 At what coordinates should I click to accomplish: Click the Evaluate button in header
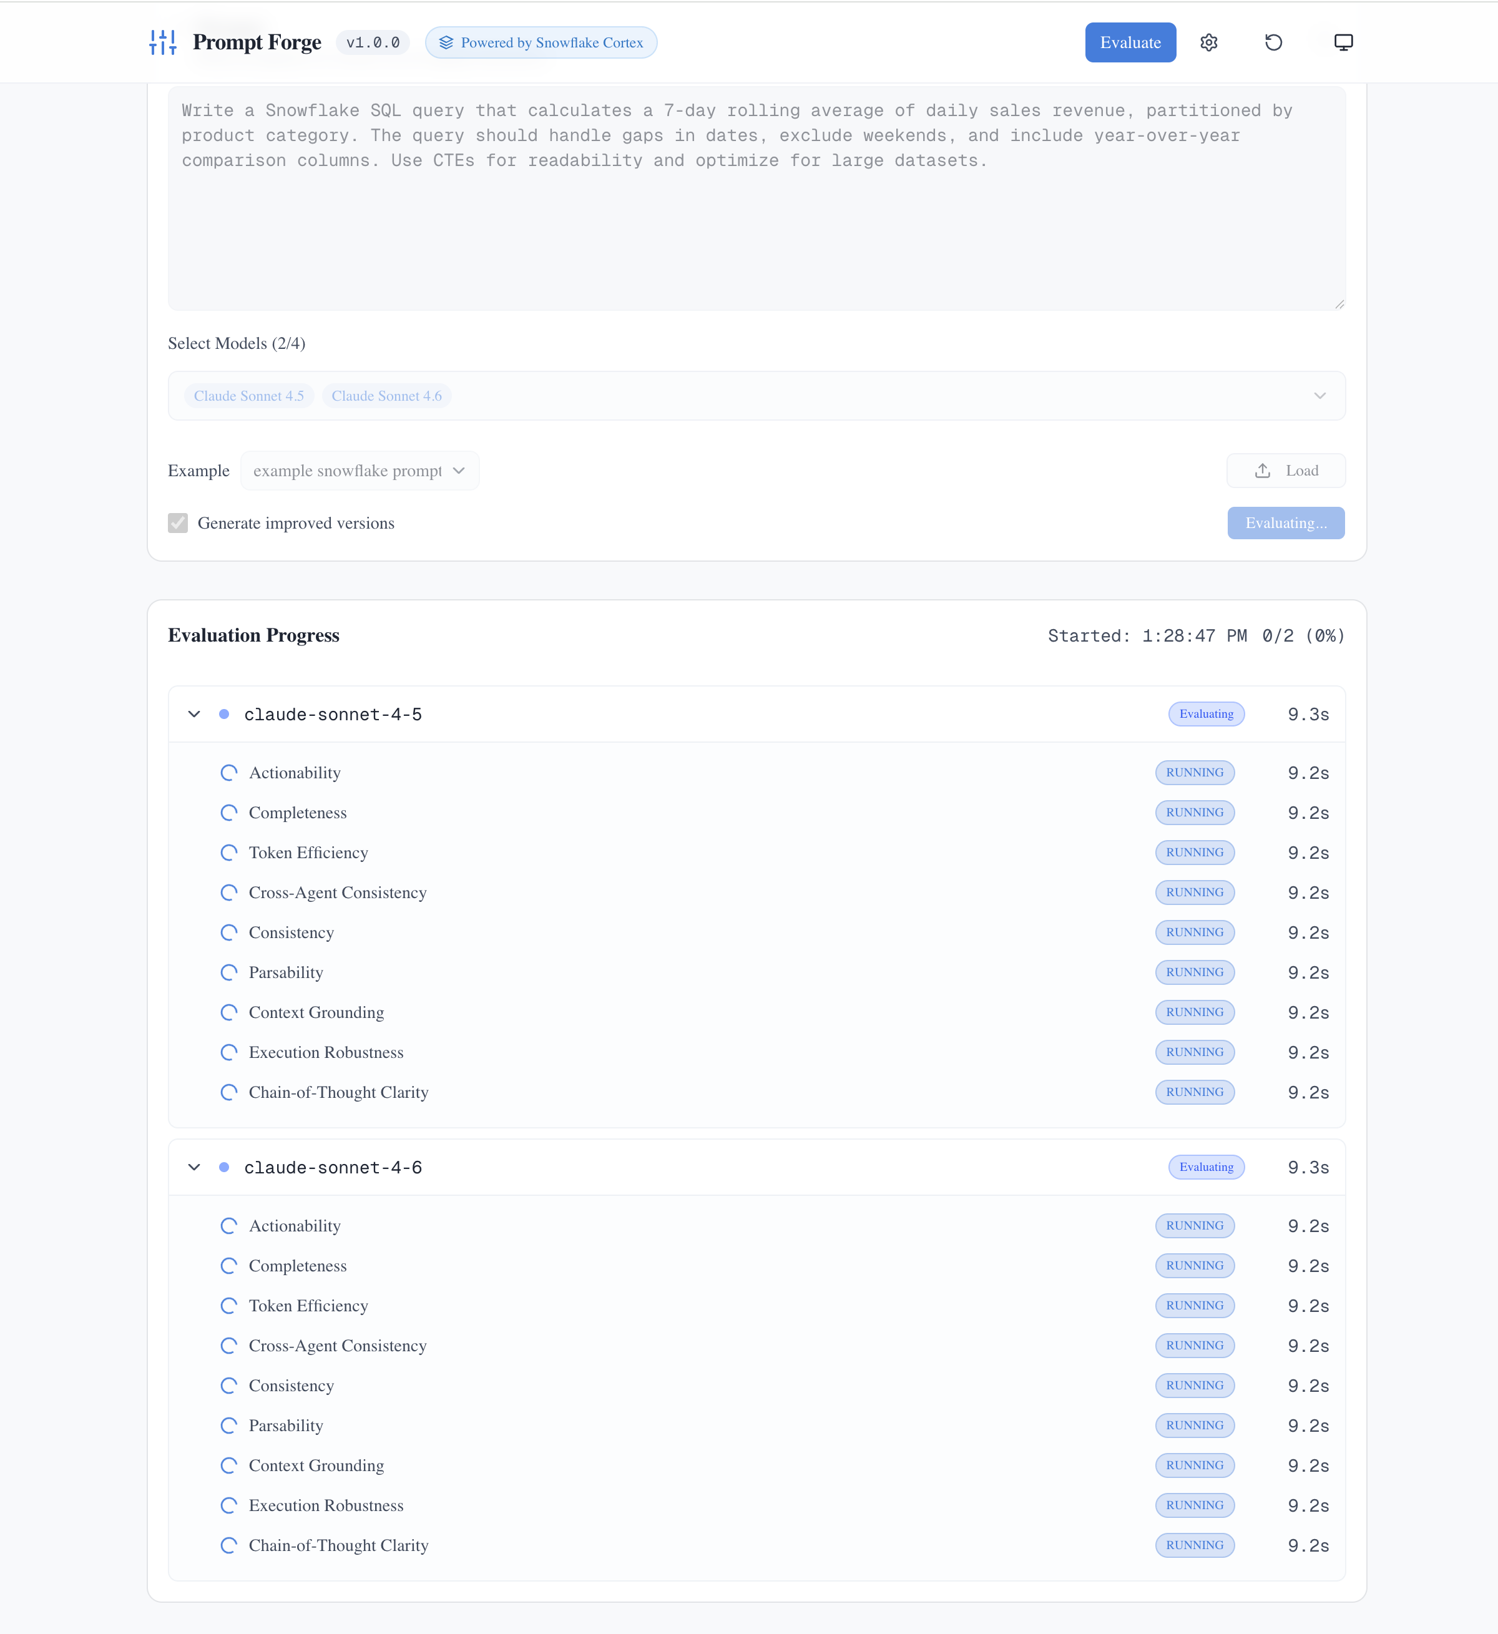(1130, 42)
